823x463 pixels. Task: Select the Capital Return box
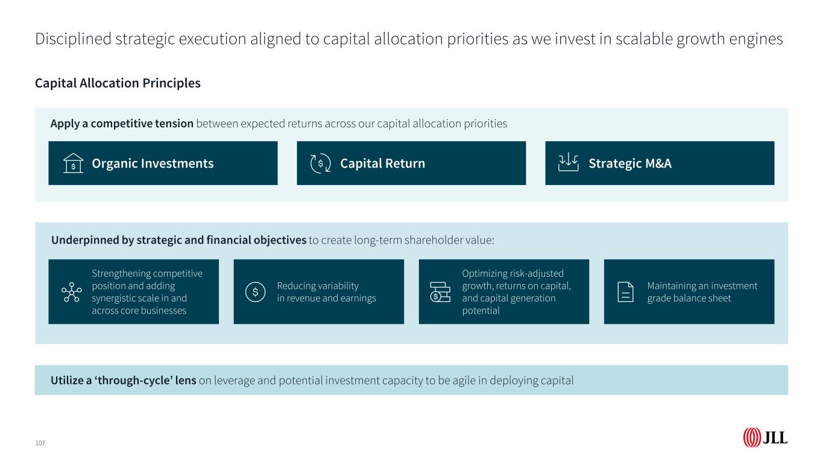click(411, 163)
